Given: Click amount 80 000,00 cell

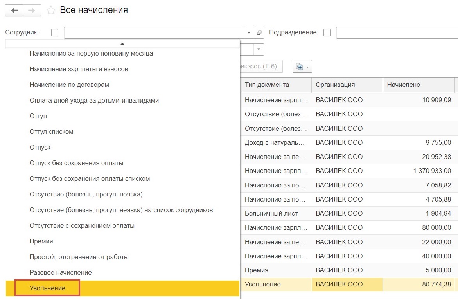Looking at the screenshot, I should point(418,227).
